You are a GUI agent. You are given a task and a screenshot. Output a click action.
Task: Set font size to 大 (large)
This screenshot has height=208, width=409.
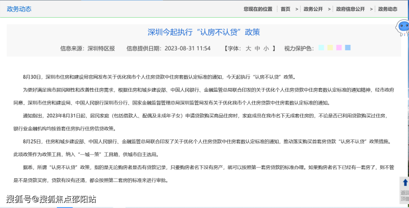[248, 49]
